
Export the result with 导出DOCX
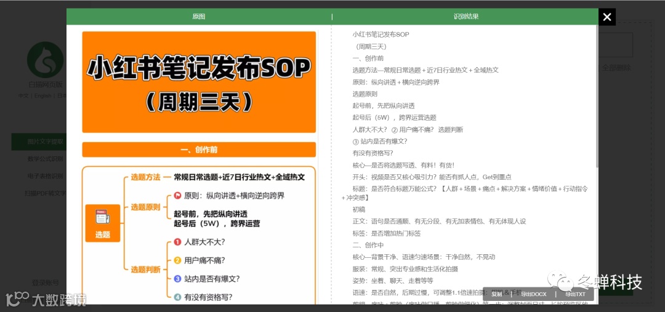point(533,294)
